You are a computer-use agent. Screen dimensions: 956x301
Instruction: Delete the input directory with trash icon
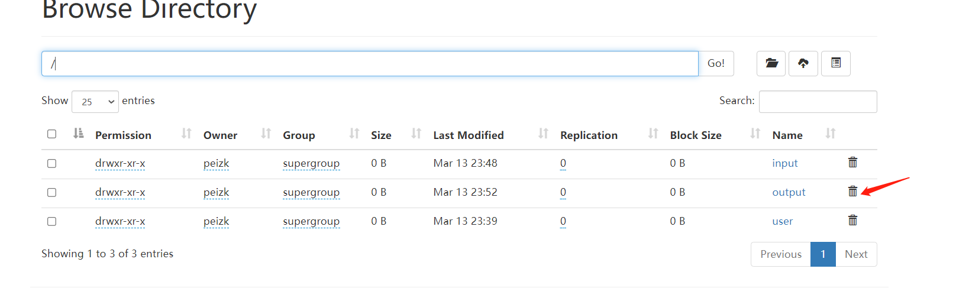(x=852, y=163)
